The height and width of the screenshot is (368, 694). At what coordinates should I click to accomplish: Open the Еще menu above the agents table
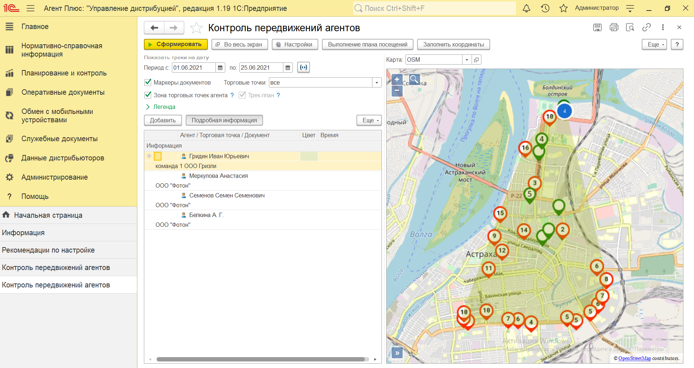[369, 120]
